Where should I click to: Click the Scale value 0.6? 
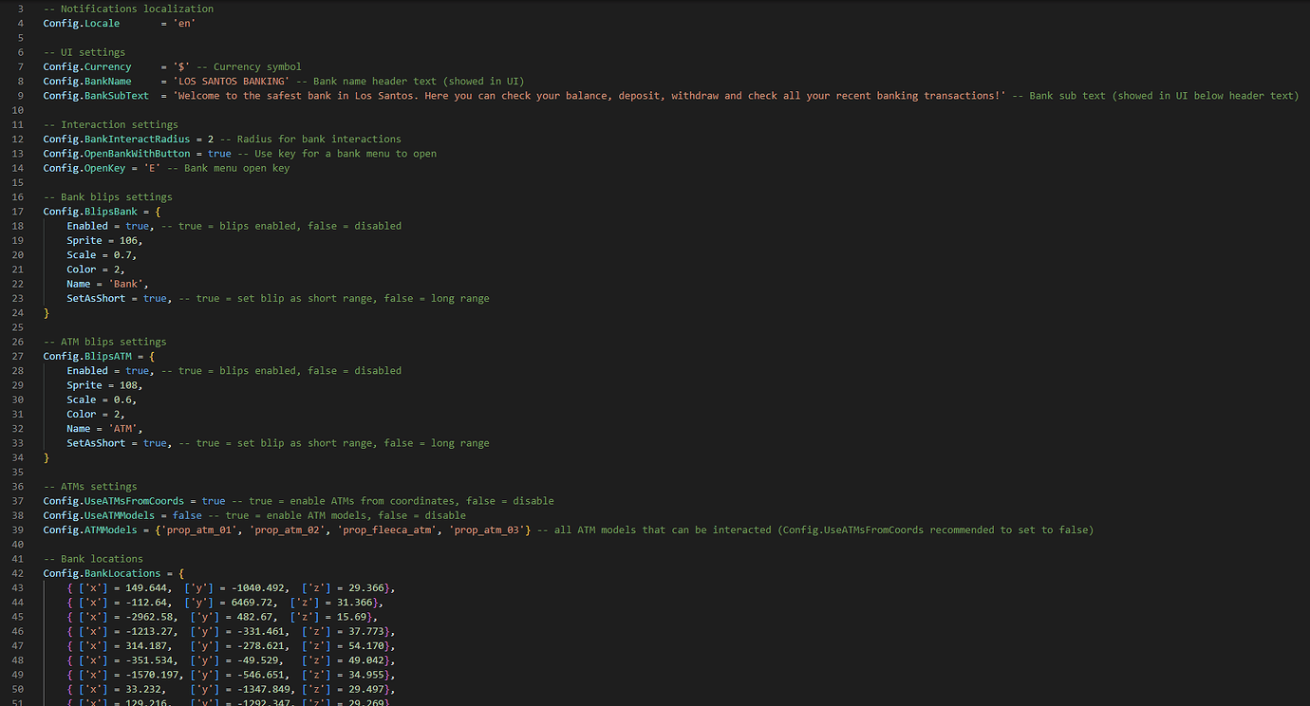[x=122, y=399]
